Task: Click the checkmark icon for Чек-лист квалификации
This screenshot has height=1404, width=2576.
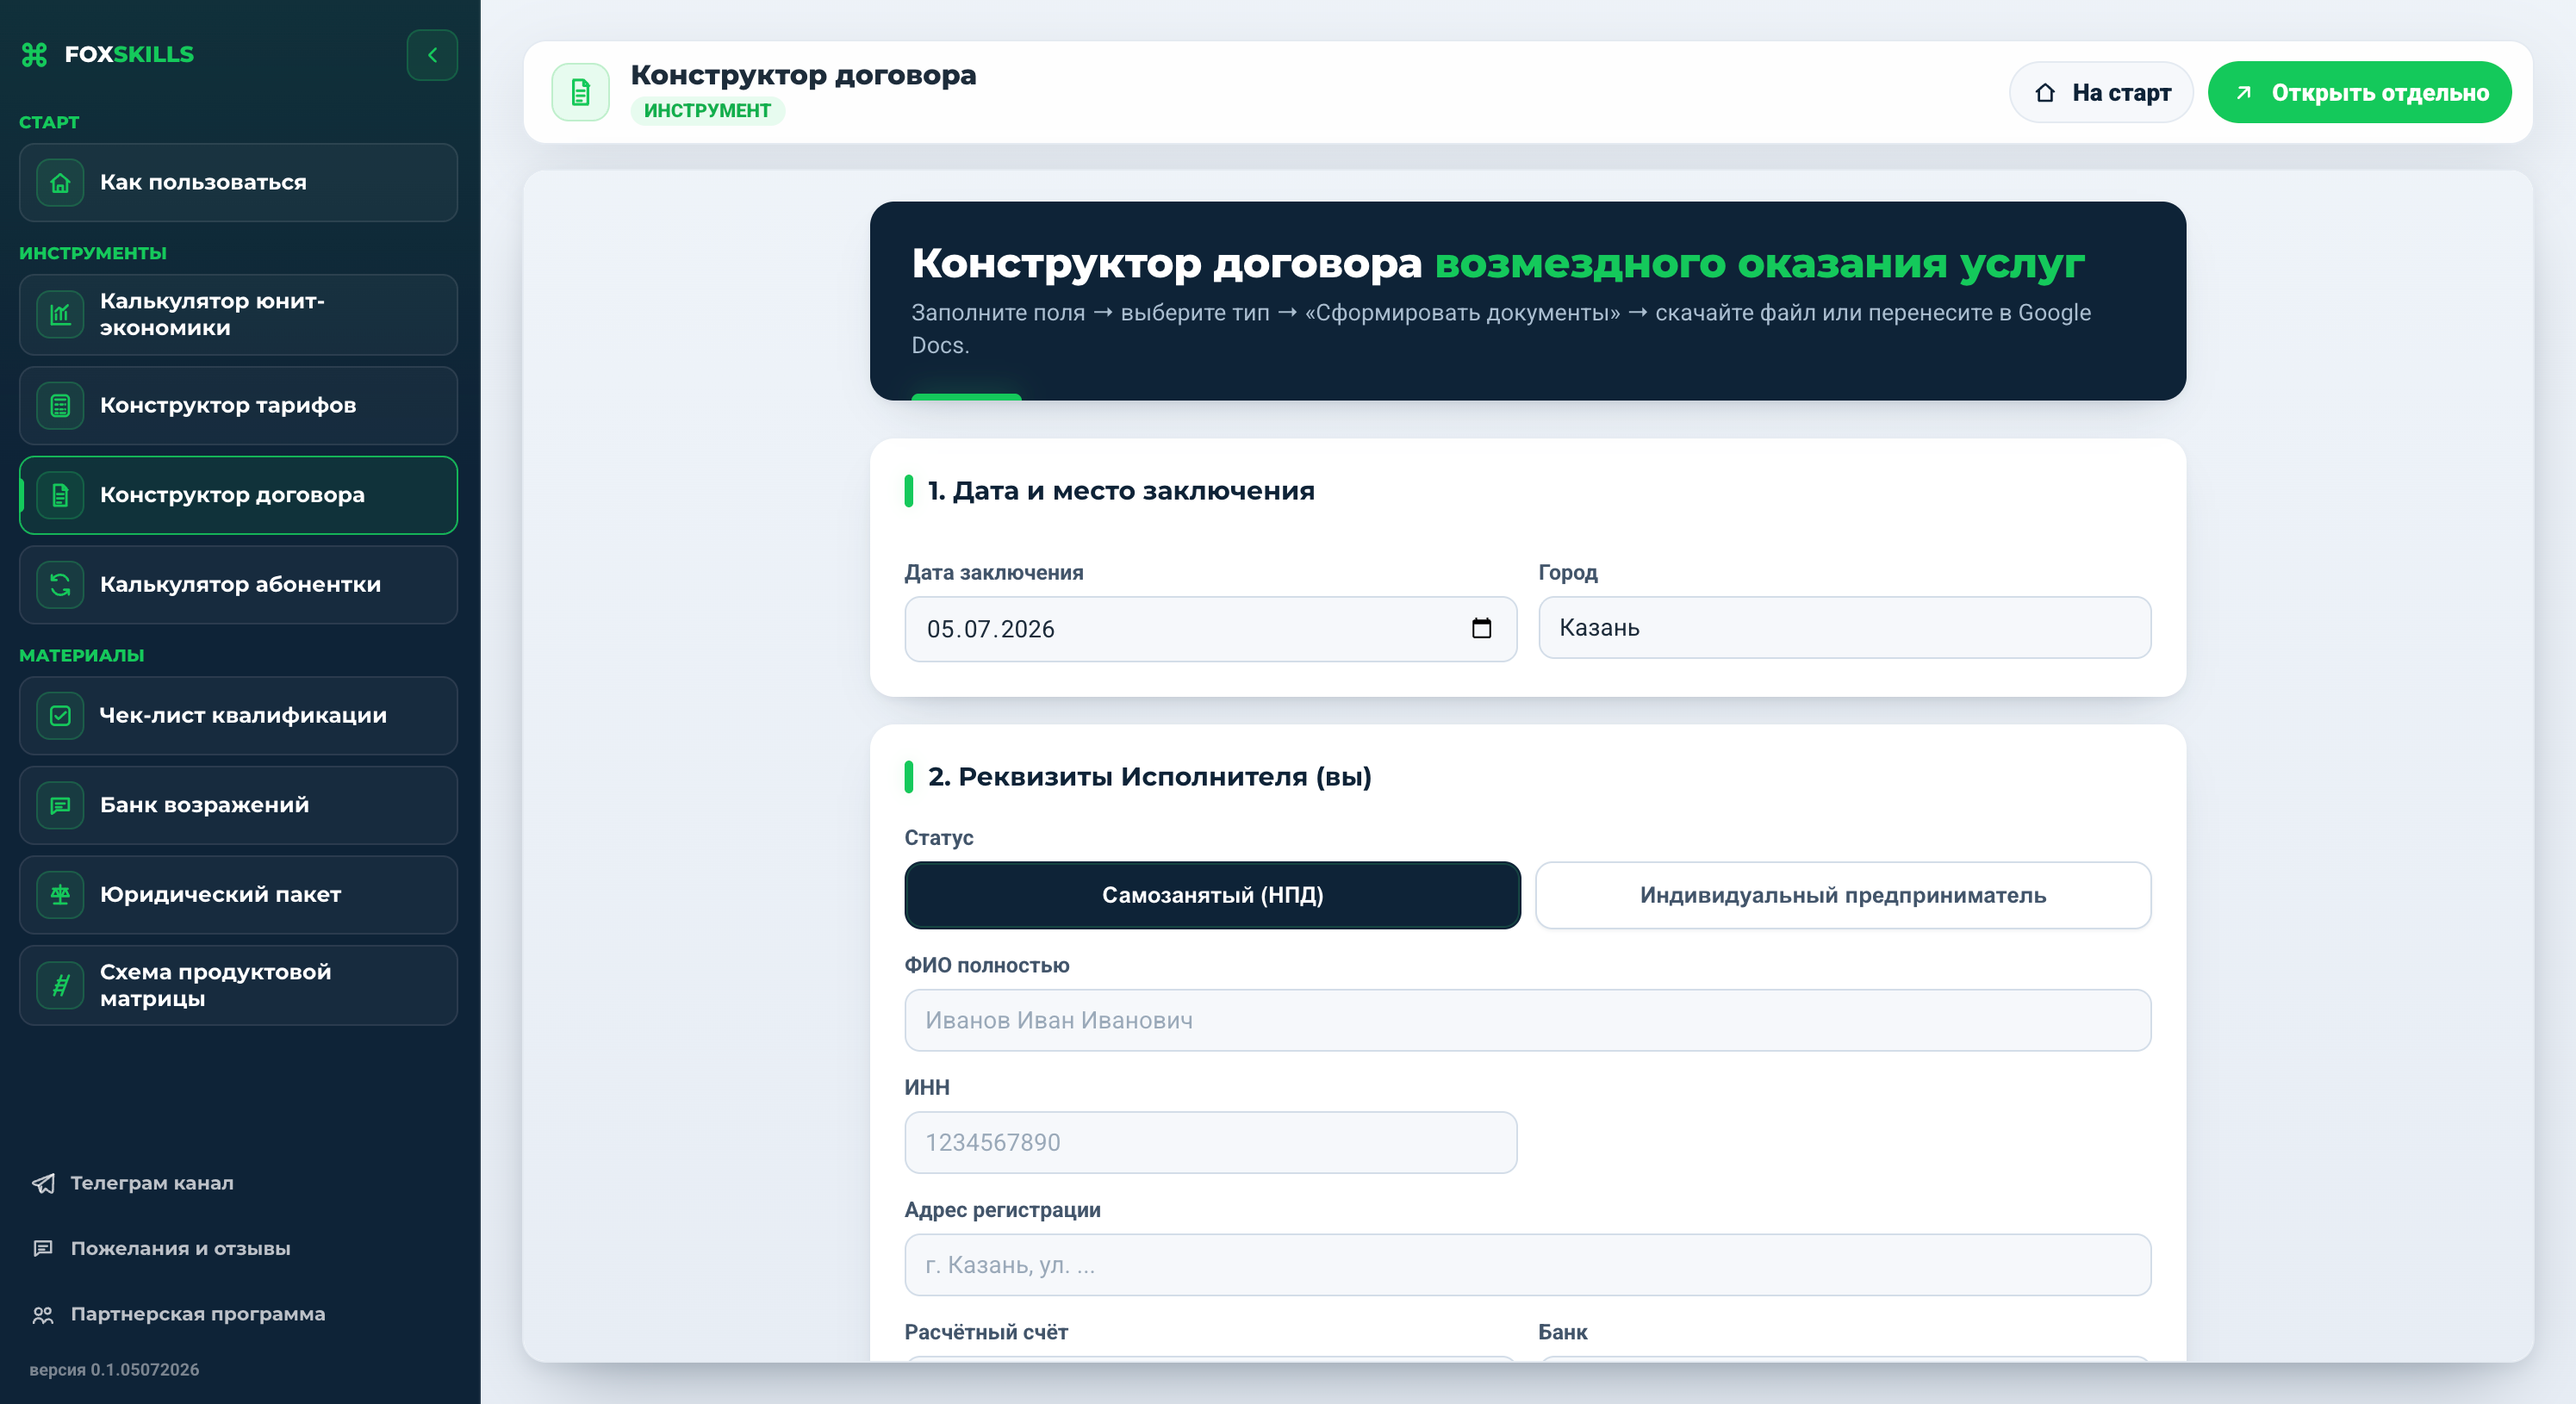Action: (x=60, y=715)
